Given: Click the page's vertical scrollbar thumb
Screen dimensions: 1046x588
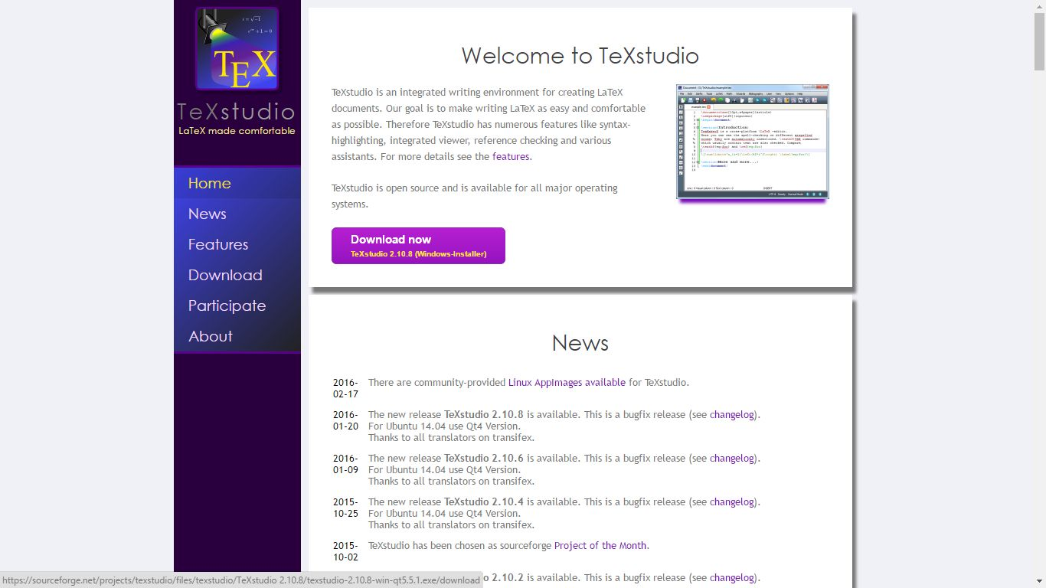Looking at the screenshot, I should [x=1039, y=42].
